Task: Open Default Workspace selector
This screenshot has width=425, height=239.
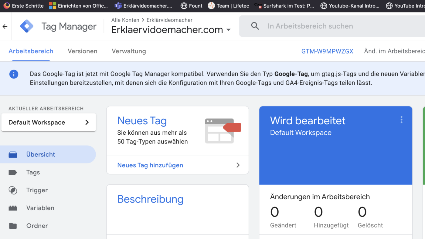Action: [49, 123]
